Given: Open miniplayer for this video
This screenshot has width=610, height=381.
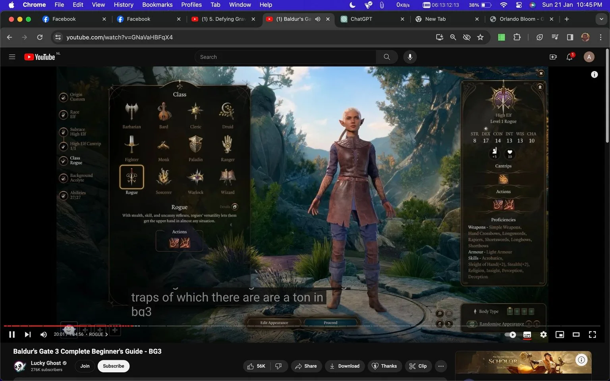Looking at the screenshot, I should point(560,335).
